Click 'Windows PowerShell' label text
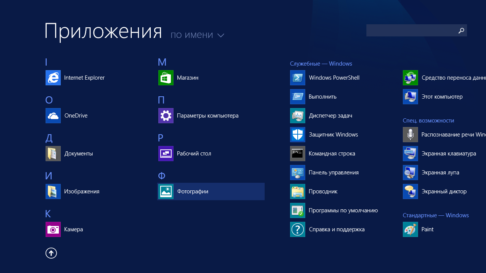The height and width of the screenshot is (273, 486). pyautogui.click(x=334, y=78)
